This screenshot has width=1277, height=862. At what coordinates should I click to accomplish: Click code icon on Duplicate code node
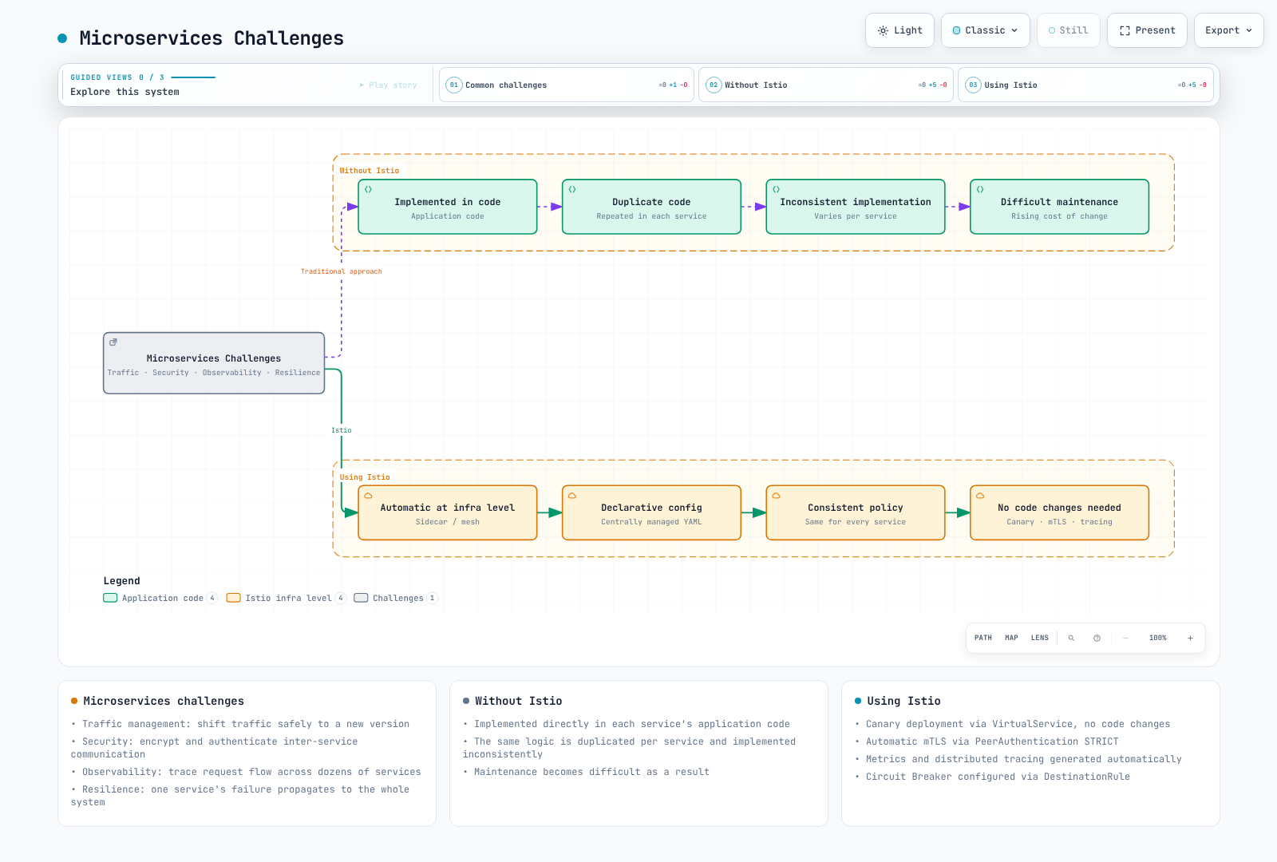point(572,189)
